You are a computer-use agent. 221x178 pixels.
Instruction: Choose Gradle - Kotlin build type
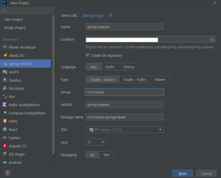[134, 79]
